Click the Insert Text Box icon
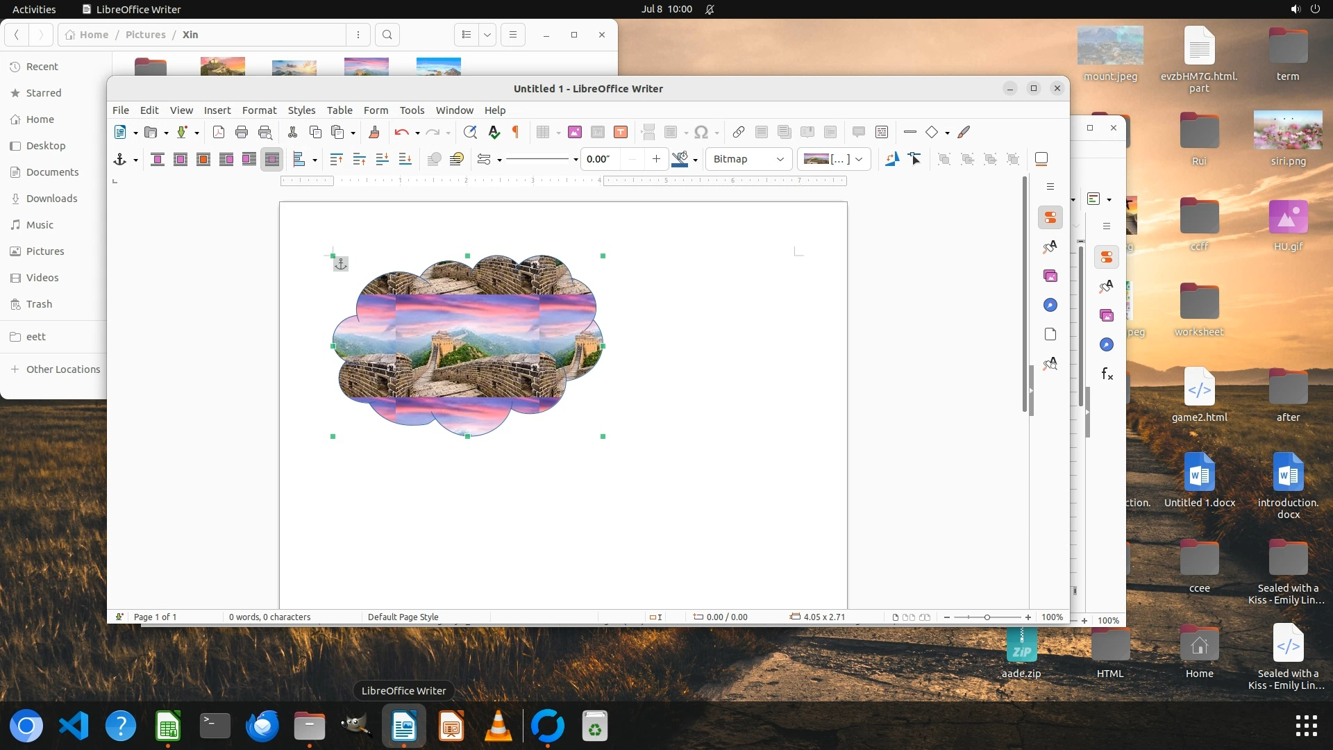This screenshot has width=1333, height=750. 621,132
